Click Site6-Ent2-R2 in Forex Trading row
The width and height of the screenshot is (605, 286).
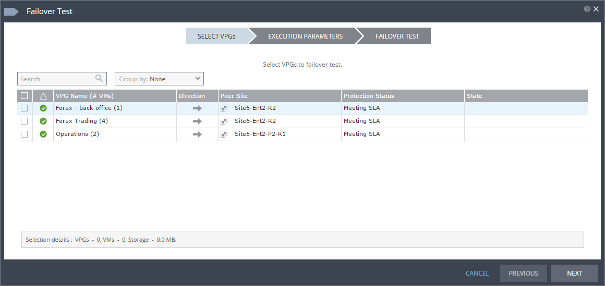pos(255,121)
